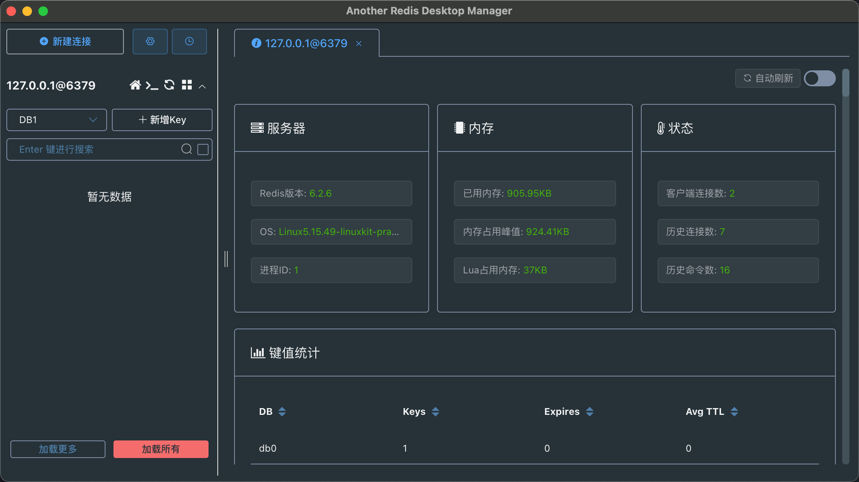Click the 状态 thermometer icon
This screenshot has width=859, height=482.
pyautogui.click(x=661, y=128)
